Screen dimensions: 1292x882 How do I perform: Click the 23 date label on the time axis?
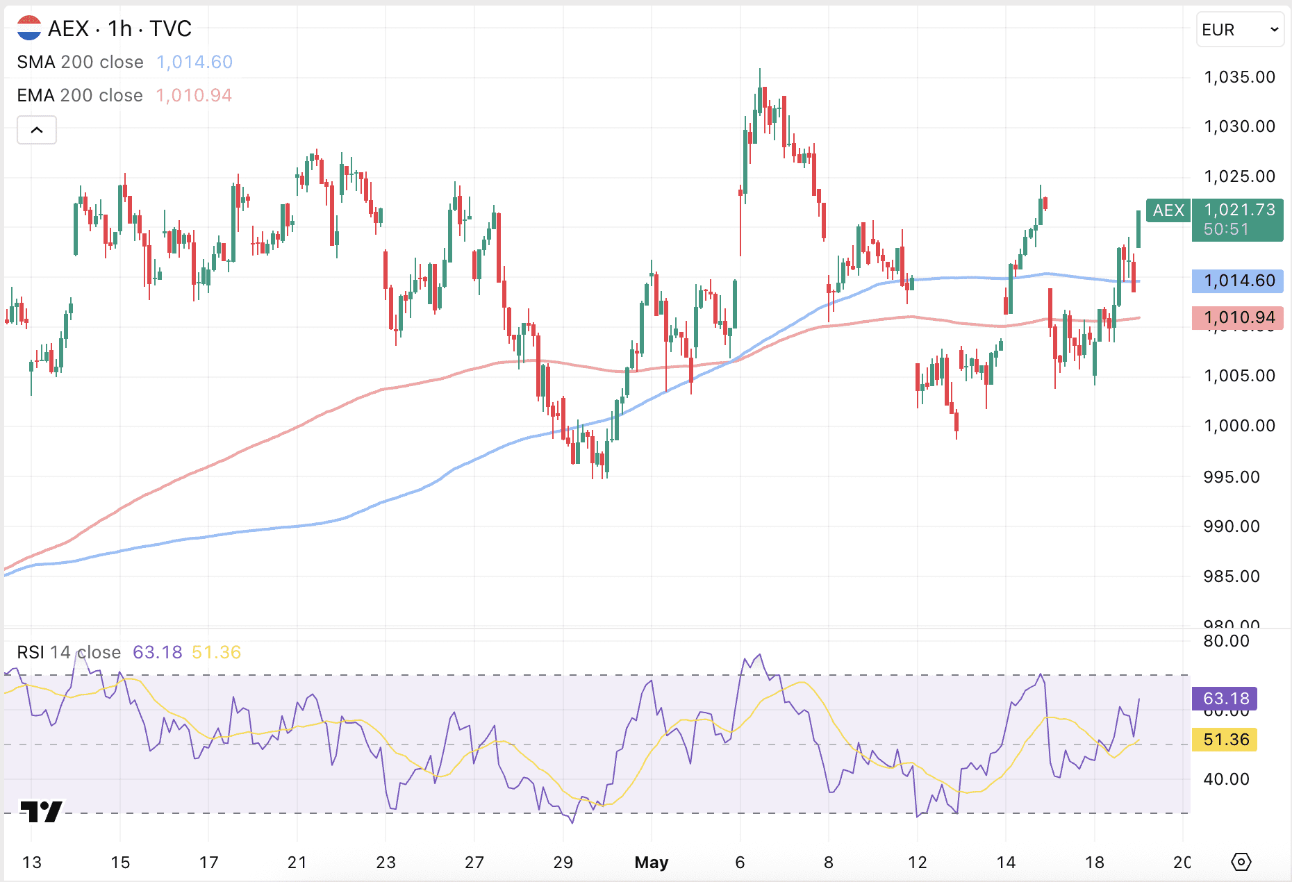pos(386,863)
